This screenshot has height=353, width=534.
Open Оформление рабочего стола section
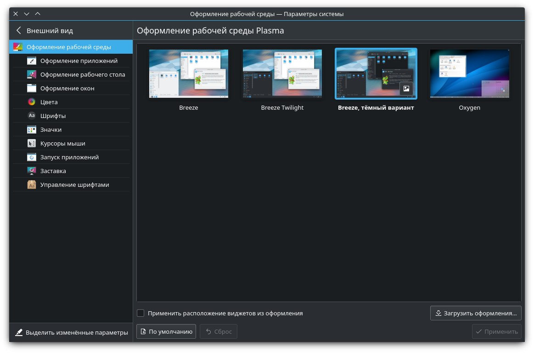pyautogui.click(x=71, y=74)
